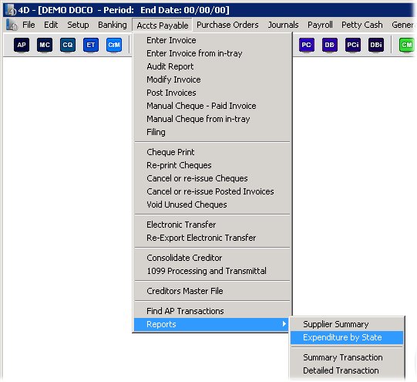Open Creditors Master File
Image resolution: width=417 pixels, height=382 pixels.
click(x=184, y=291)
